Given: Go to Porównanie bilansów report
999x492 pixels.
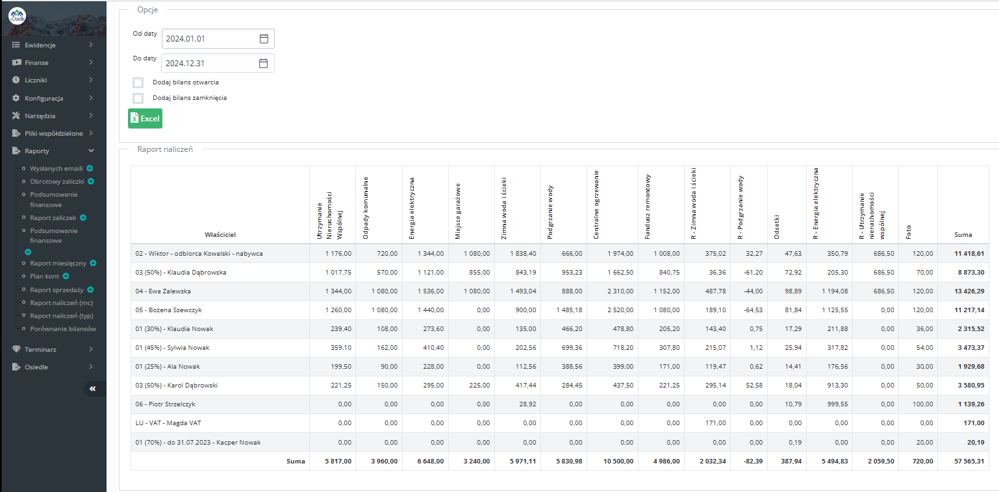Looking at the screenshot, I should (62, 328).
